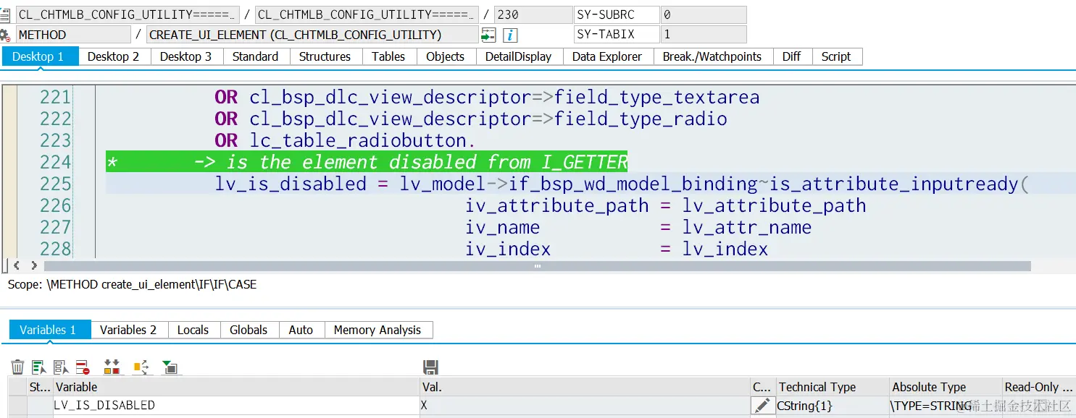Screen dimensions: 1076x418
Task: Click the first CL_CHTMLB_CONFIG_UTILITY program field
Action: [128, 14]
